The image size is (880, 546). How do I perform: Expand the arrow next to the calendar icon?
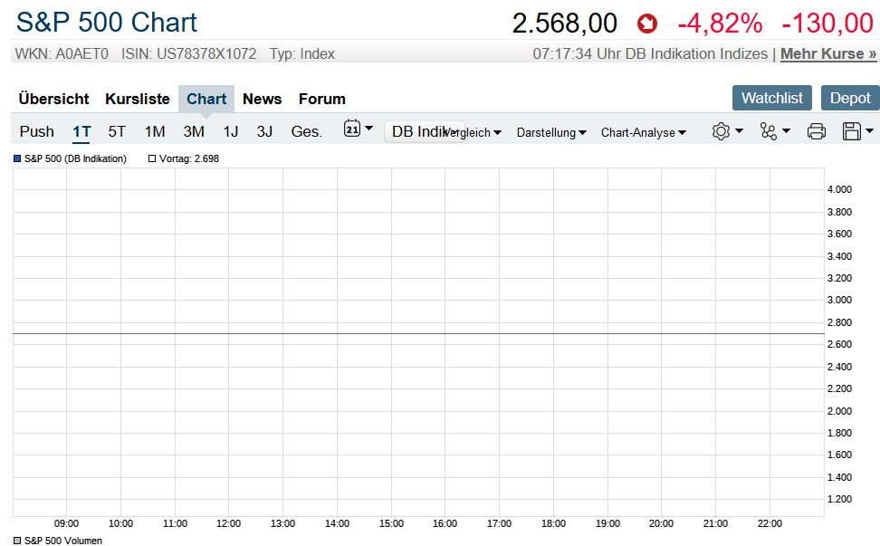(368, 129)
